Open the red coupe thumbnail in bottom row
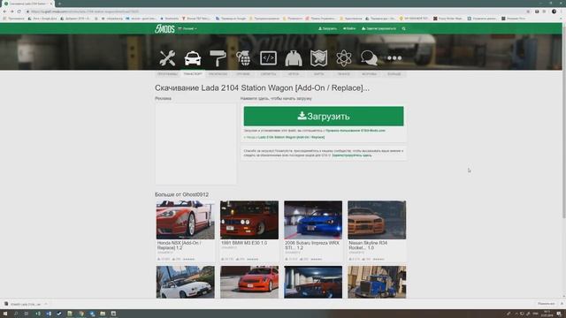This screenshot has height=318, width=566. point(249,282)
